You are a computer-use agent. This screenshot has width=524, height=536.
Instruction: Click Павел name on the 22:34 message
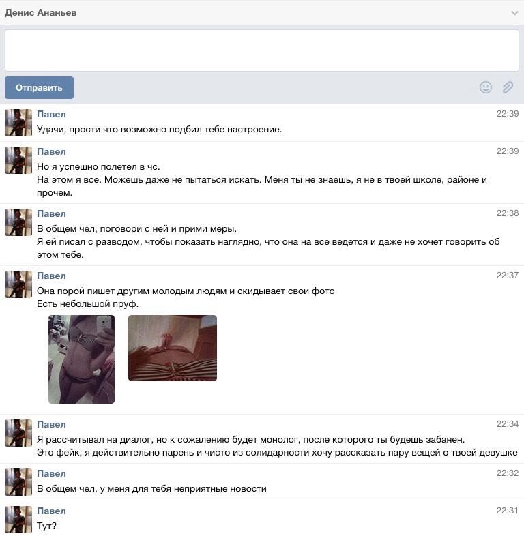pos(51,424)
